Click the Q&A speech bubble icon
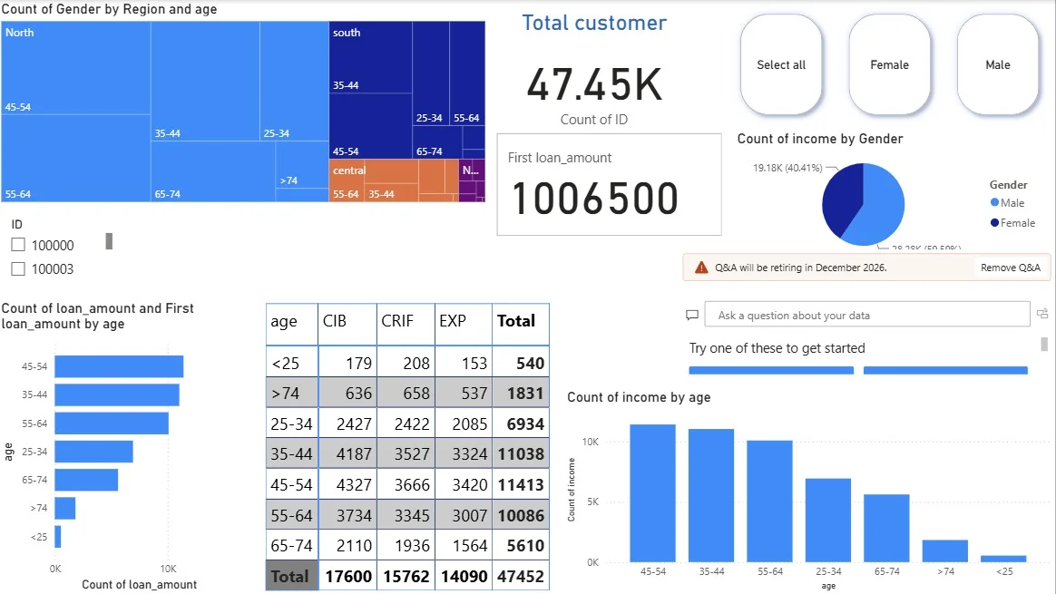1056x594 pixels. 691,316
